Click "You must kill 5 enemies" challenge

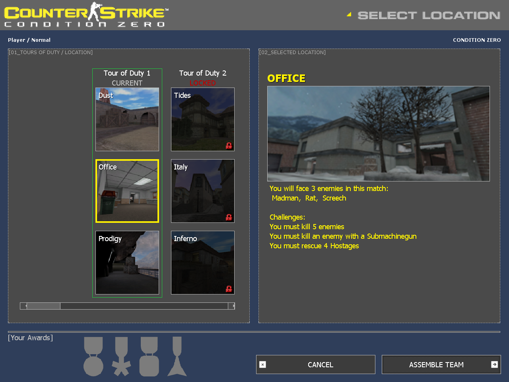point(307,227)
